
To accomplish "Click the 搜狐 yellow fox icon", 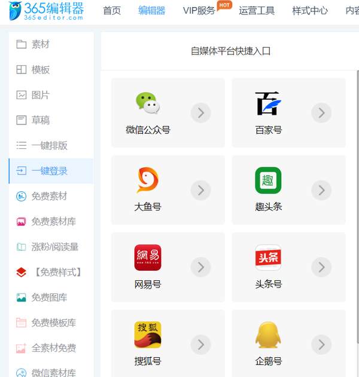I will [x=148, y=335].
